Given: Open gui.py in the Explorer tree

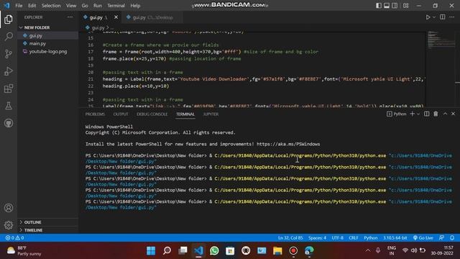Looking at the screenshot, I should pyautogui.click(x=36, y=35).
